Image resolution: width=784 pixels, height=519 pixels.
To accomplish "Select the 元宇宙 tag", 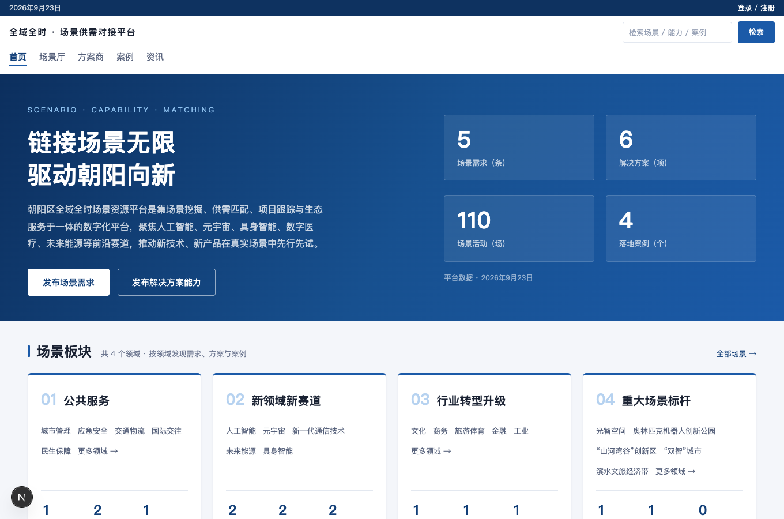I will (x=274, y=431).
